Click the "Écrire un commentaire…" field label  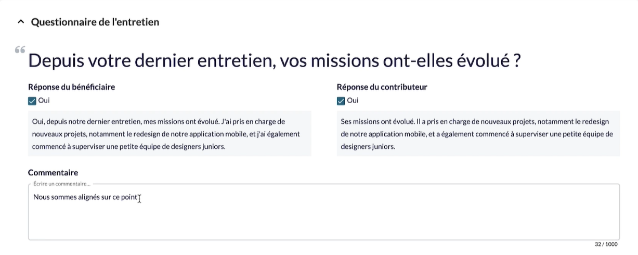61,184
